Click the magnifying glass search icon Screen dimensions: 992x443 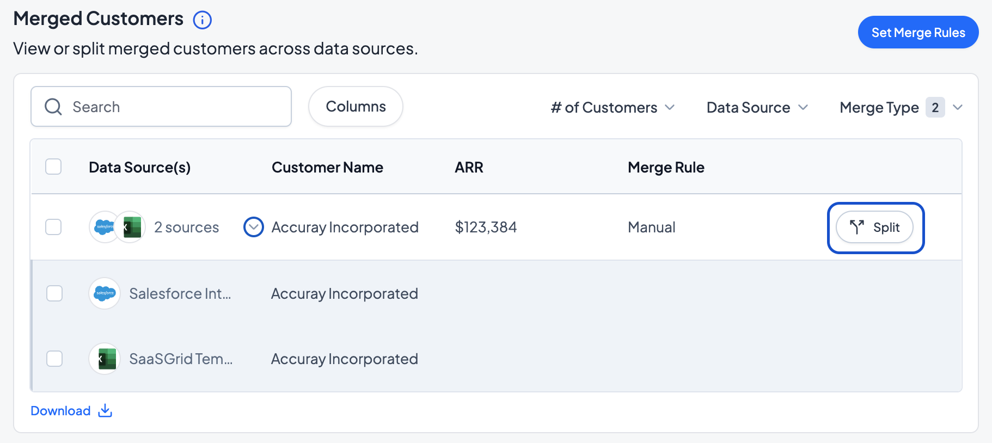click(53, 107)
